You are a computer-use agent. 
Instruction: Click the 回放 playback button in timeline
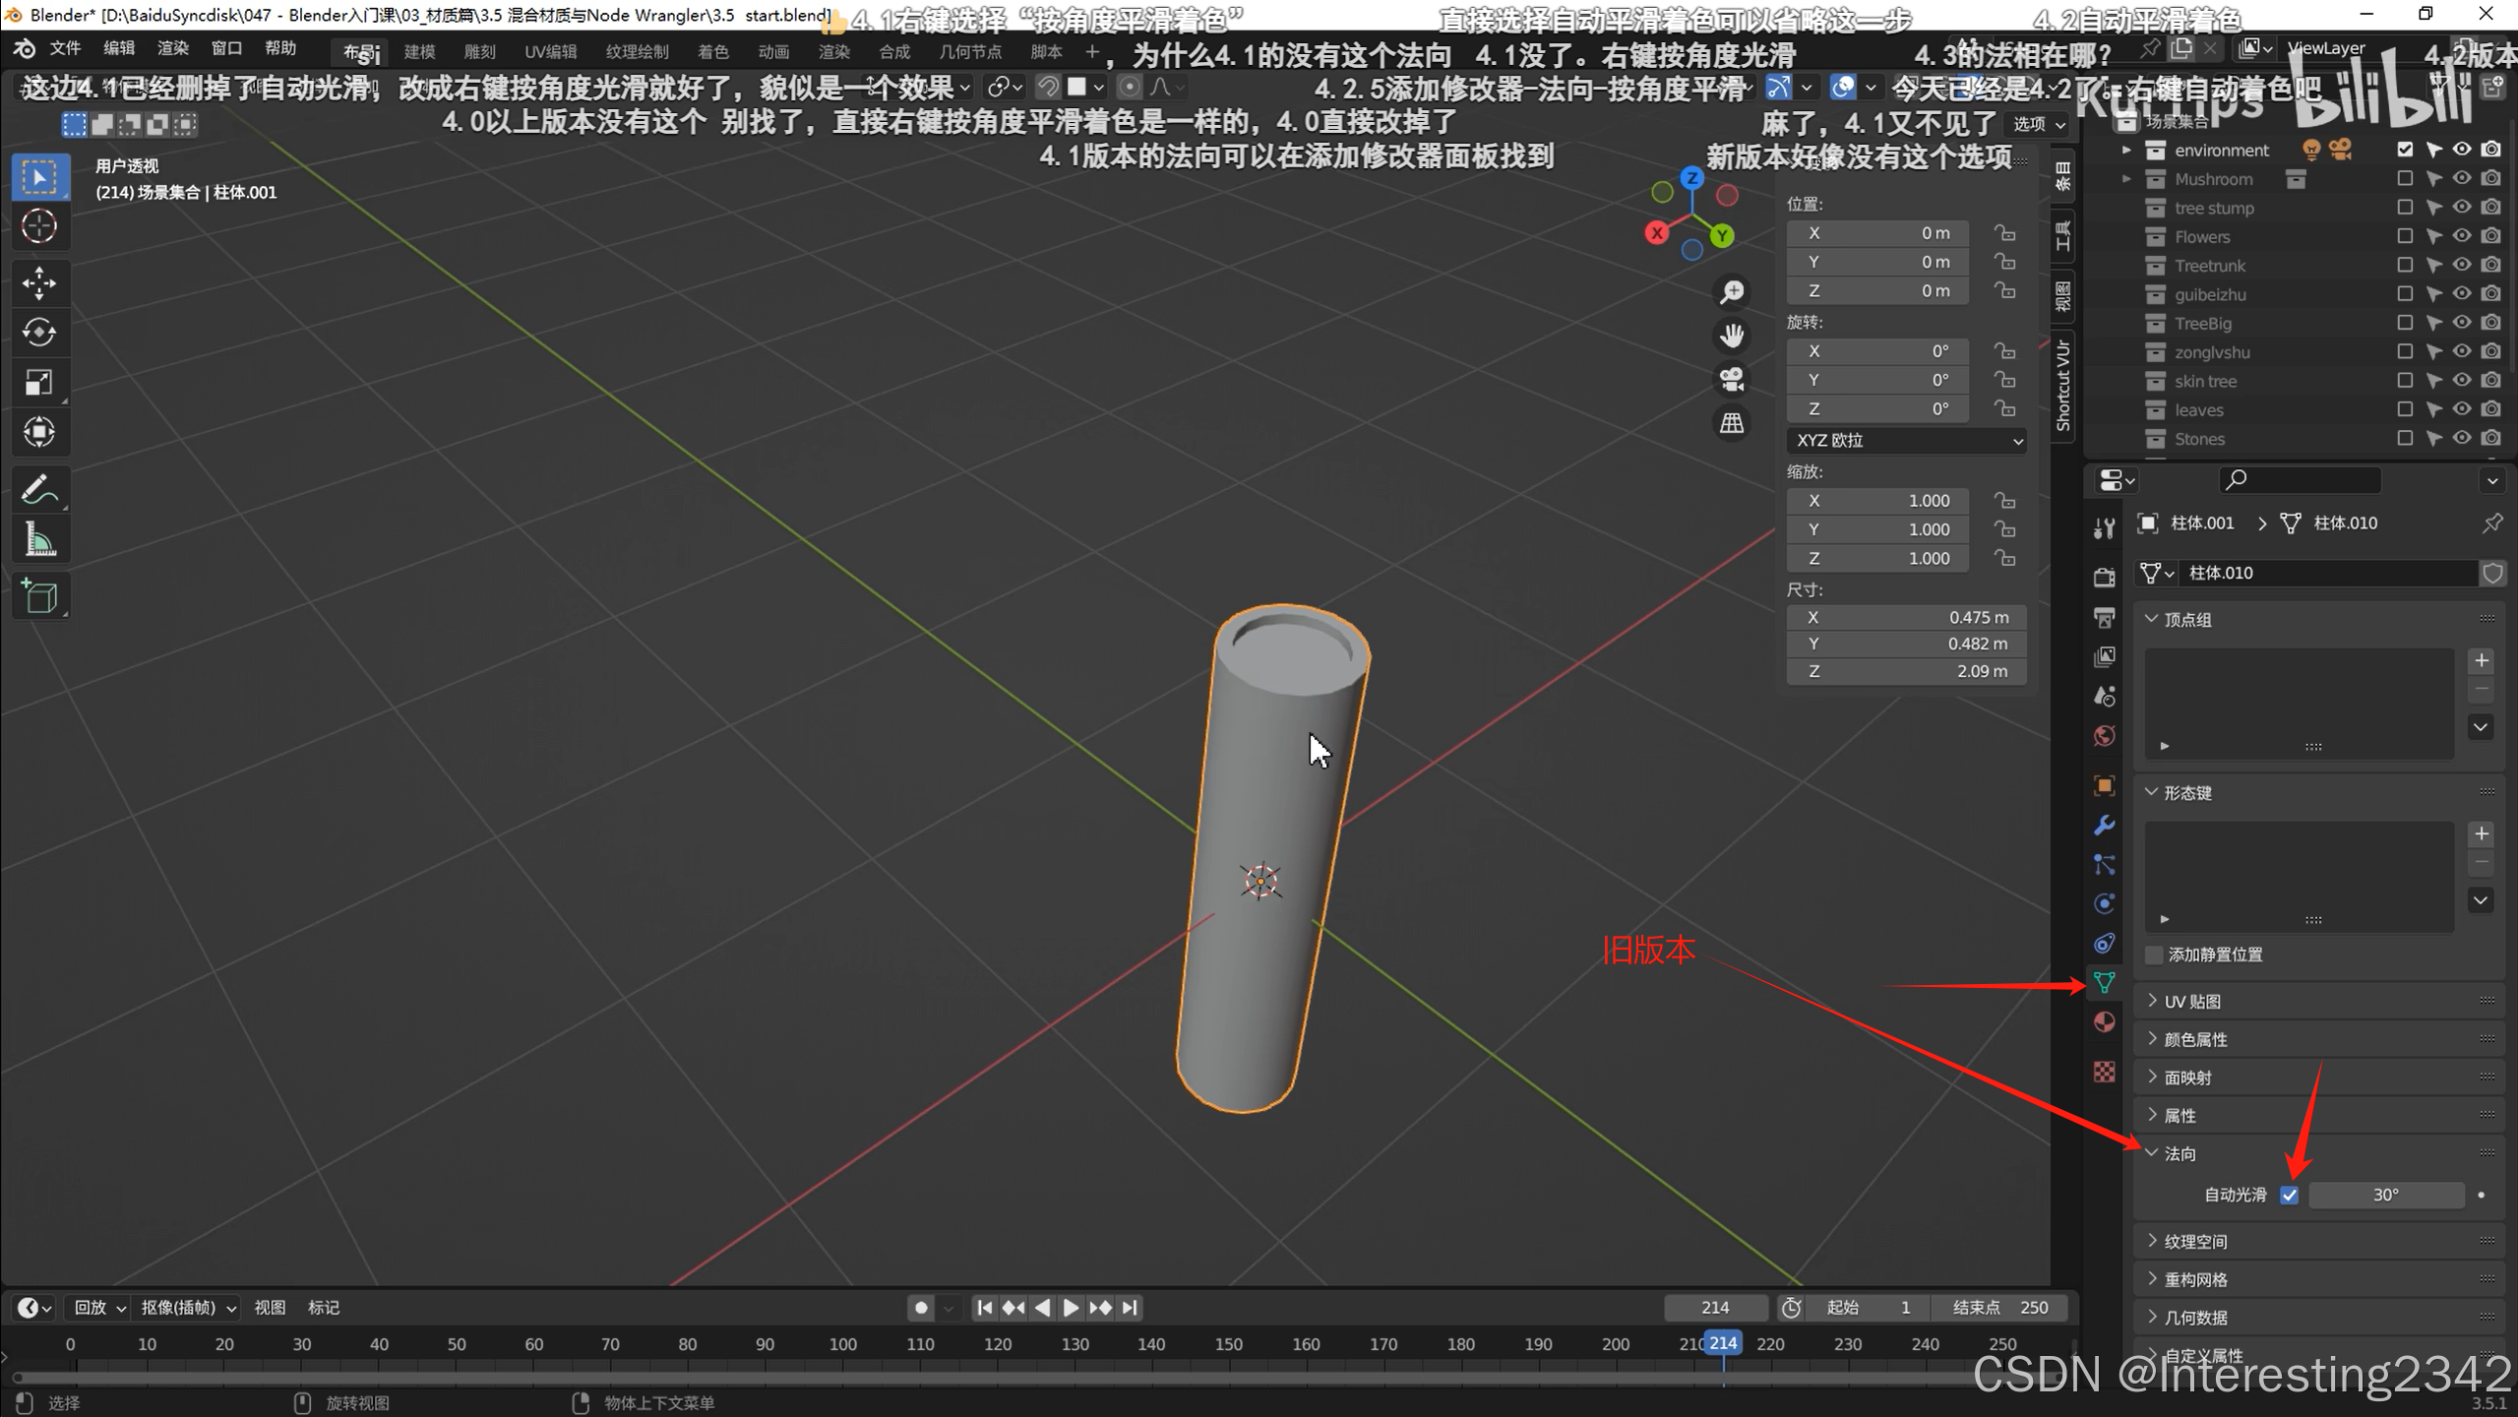click(x=99, y=1307)
